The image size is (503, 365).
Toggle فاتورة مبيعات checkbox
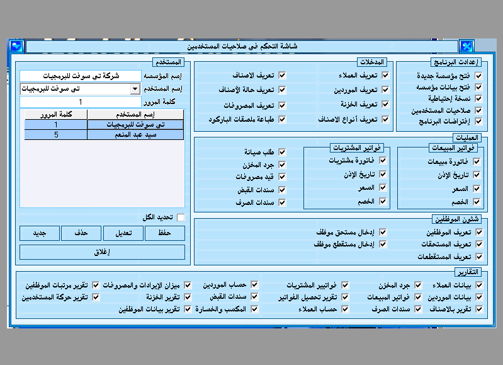point(477,161)
